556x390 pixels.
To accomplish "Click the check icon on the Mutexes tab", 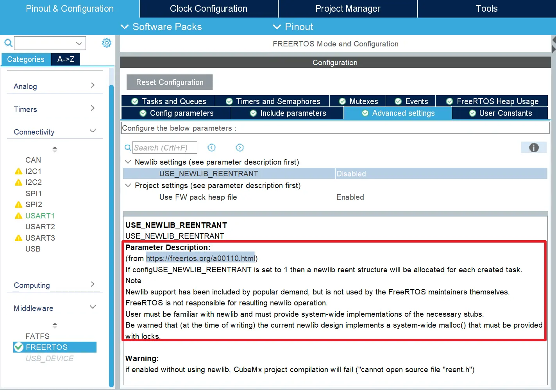I will coord(342,101).
